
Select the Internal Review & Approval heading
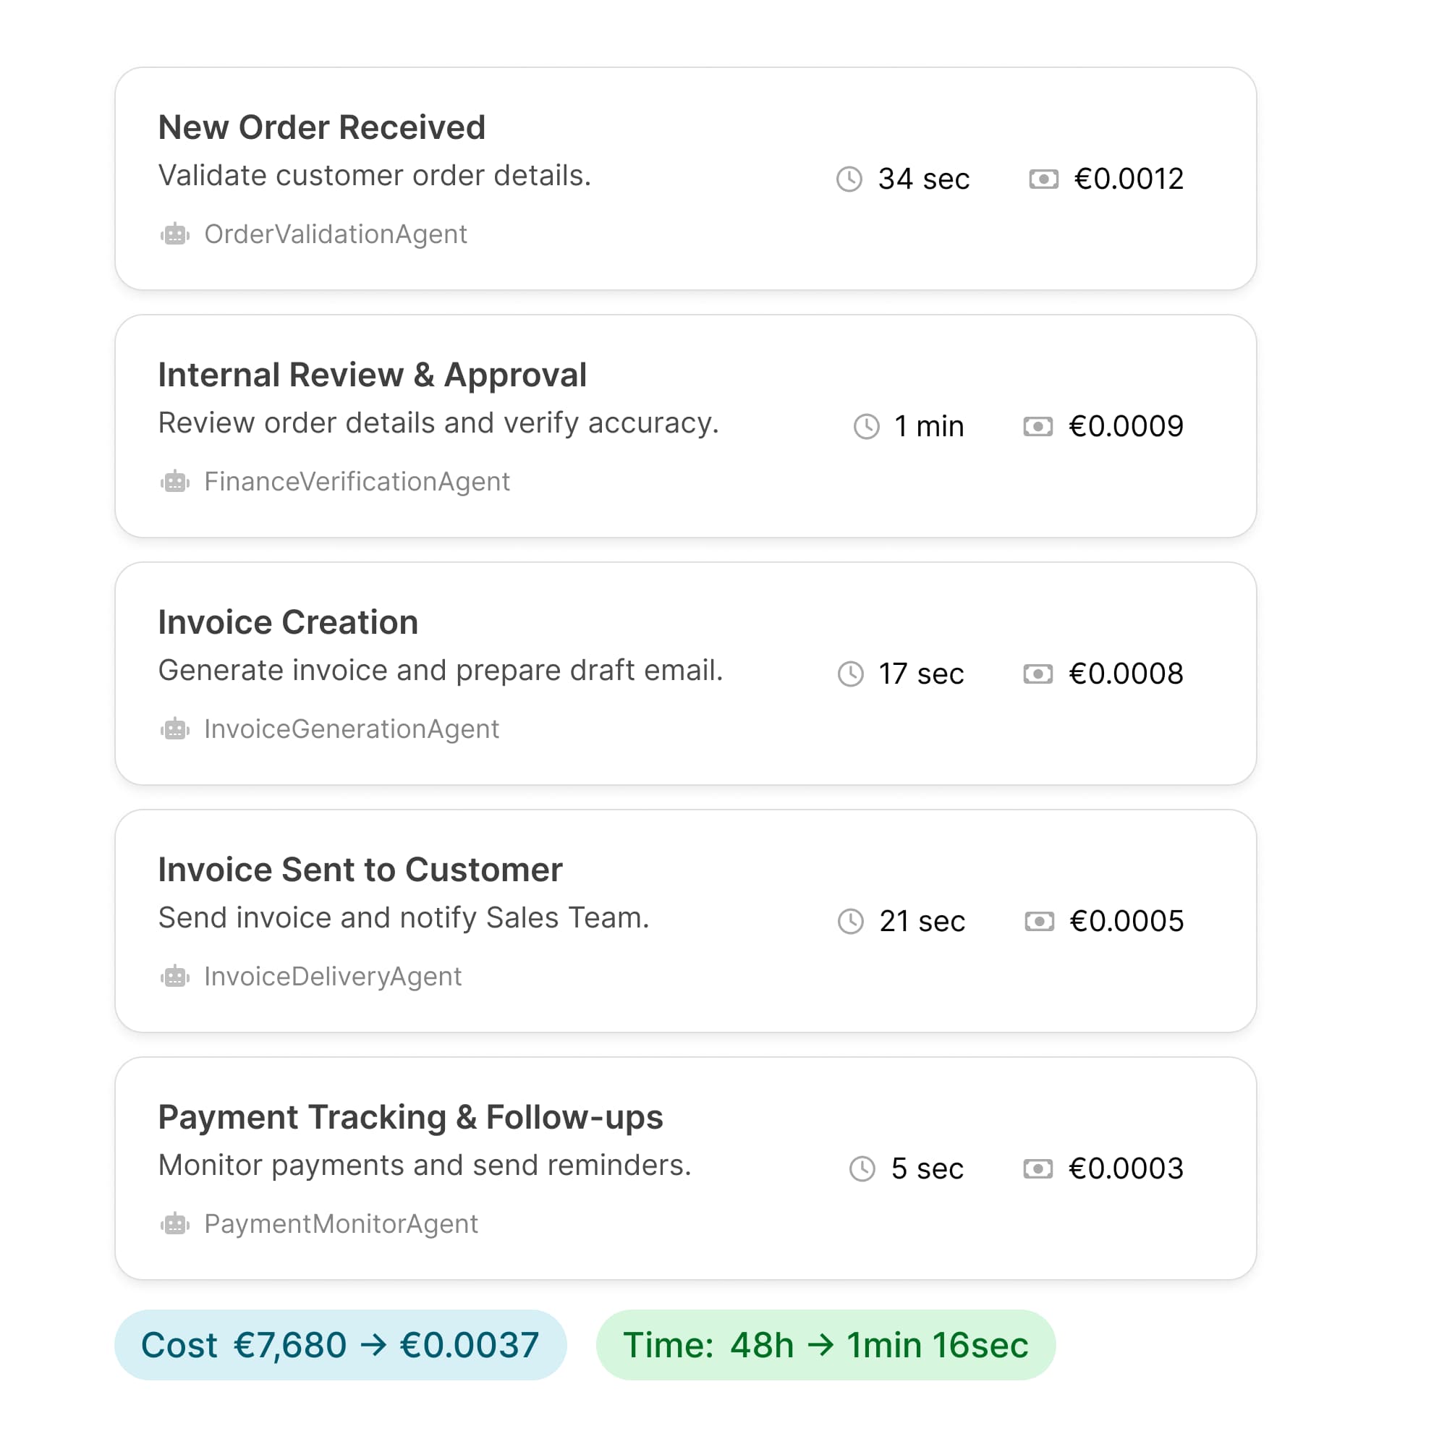click(372, 375)
